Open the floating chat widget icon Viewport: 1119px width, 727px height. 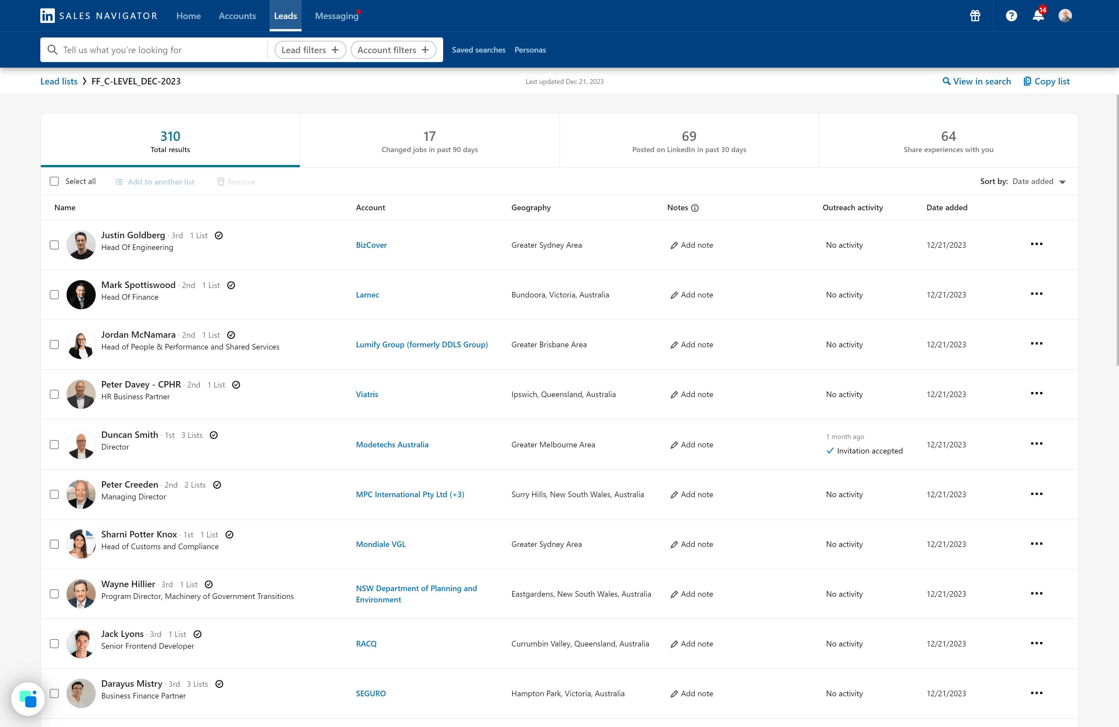coord(28,699)
